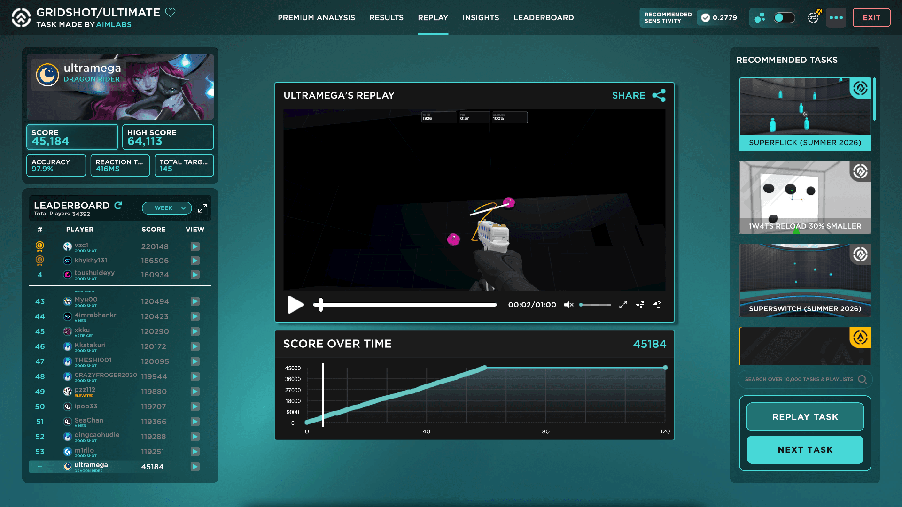This screenshot has width=902, height=507.
Task: Open the Superflick (Summer 2026) recommended task
Action: (x=805, y=114)
